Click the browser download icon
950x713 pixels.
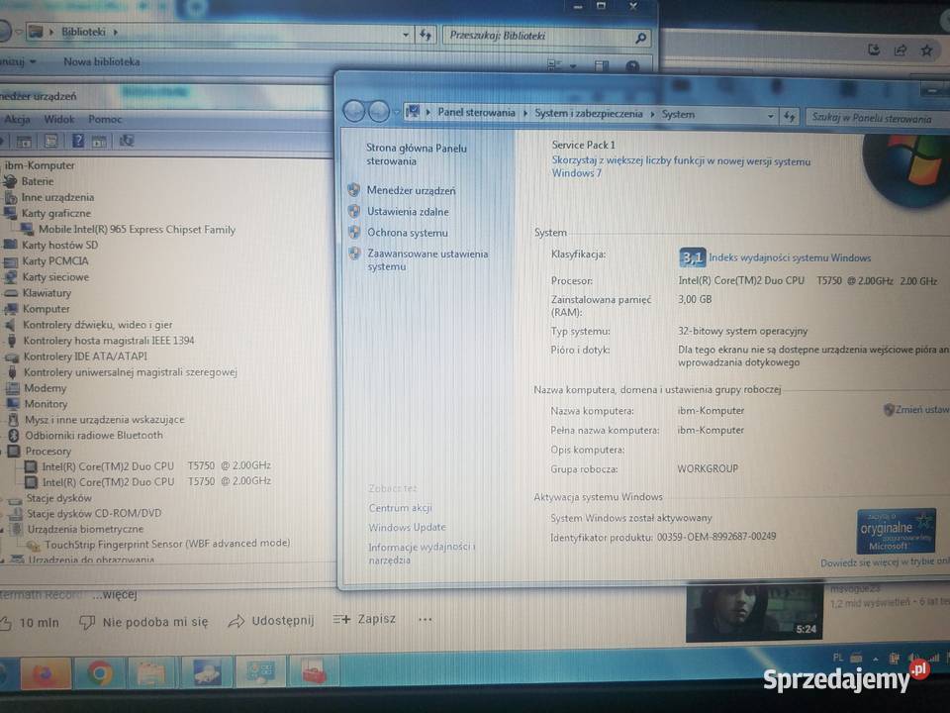[x=874, y=51]
